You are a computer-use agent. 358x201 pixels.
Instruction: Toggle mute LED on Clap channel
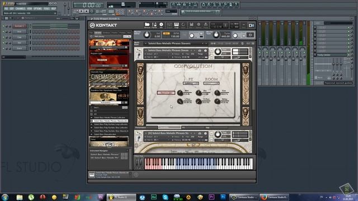coord(3,37)
